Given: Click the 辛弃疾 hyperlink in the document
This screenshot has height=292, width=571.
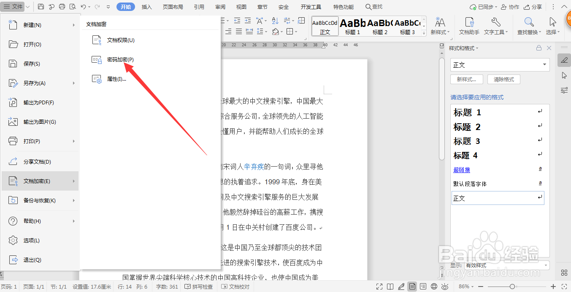Looking at the screenshot, I should pyautogui.click(x=254, y=167).
